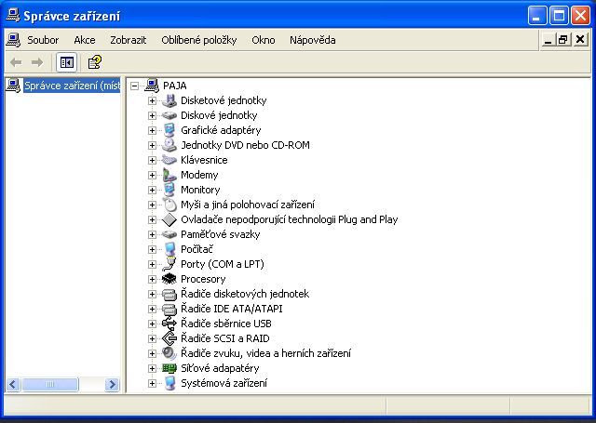
Task: Expand the Řadiče sběrnice USB node
Action: 152,324
